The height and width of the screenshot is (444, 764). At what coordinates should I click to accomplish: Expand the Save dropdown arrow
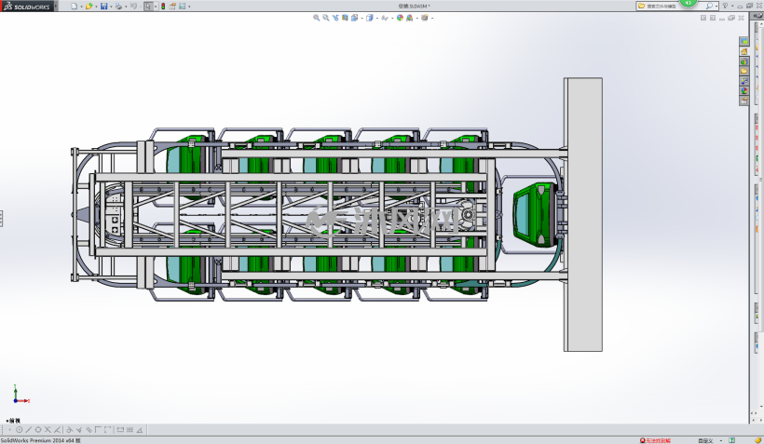111,7
